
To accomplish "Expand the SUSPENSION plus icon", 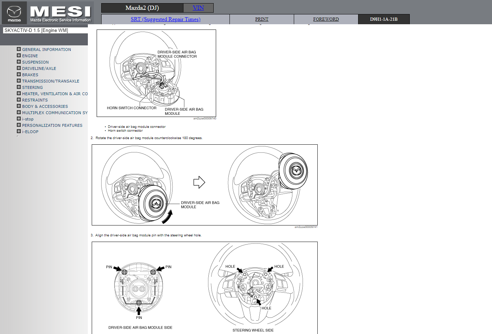I will 19,62.
